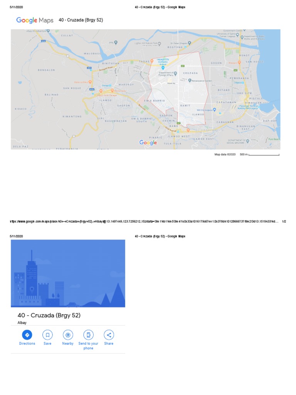296x395 pixels.
Task: Click the Wayway's restaurant pin
Action: pyautogui.click(x=239, y=62)
